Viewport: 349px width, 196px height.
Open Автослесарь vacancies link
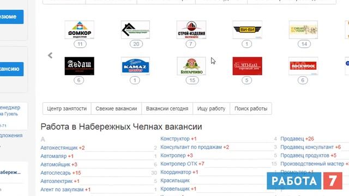coord(56,173)
